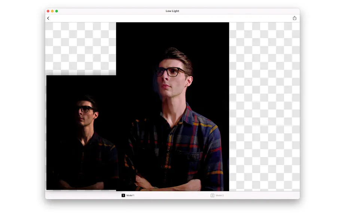Click the outlined numbered 2 icon
345x215 pixels.
[212, 195]
